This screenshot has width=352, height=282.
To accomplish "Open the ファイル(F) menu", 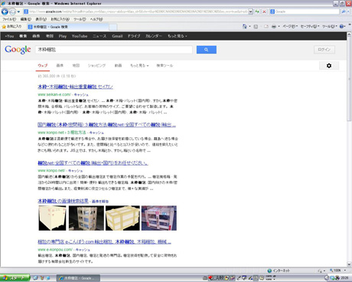I will [x=9, y=19].
